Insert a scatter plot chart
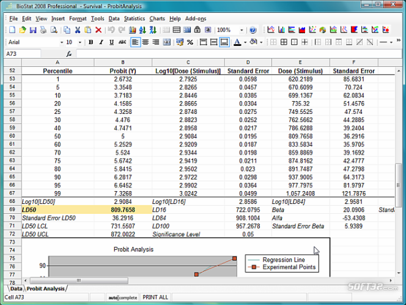Viewport: 406px width, 305px height. [x=312, y=30]
